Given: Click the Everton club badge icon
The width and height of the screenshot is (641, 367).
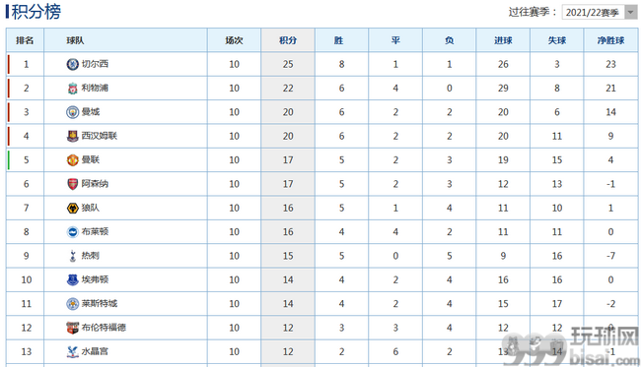Looking at the screenshot, I should coord(72,279).
